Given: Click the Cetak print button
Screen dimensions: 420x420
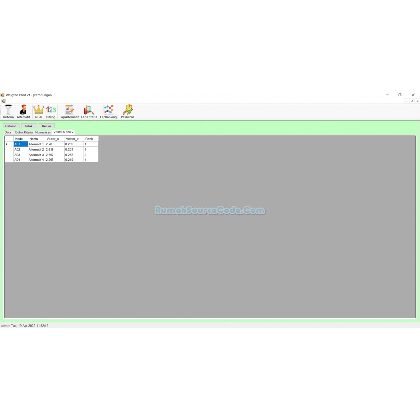Looking at the screenshot, I should tap(28, 126).
